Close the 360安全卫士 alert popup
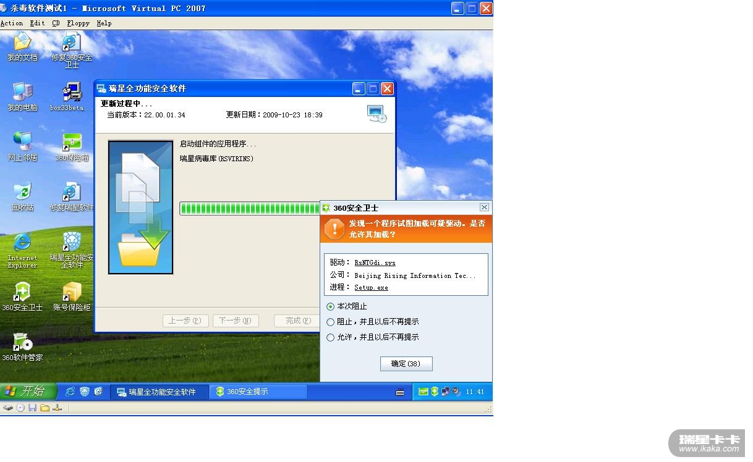This screenshot has width=753, height=462. [x=484, y=208]
